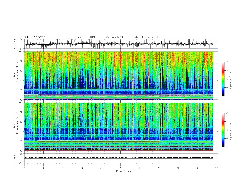
Task: Click time axis tick label "5"
Action: (120, 168)
